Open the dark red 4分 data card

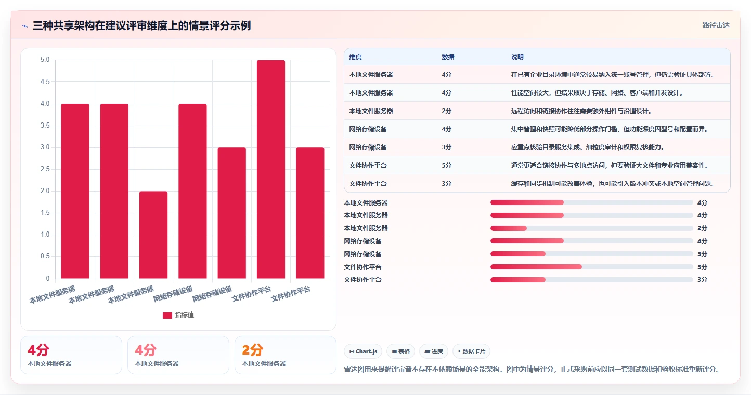[71, 355]
